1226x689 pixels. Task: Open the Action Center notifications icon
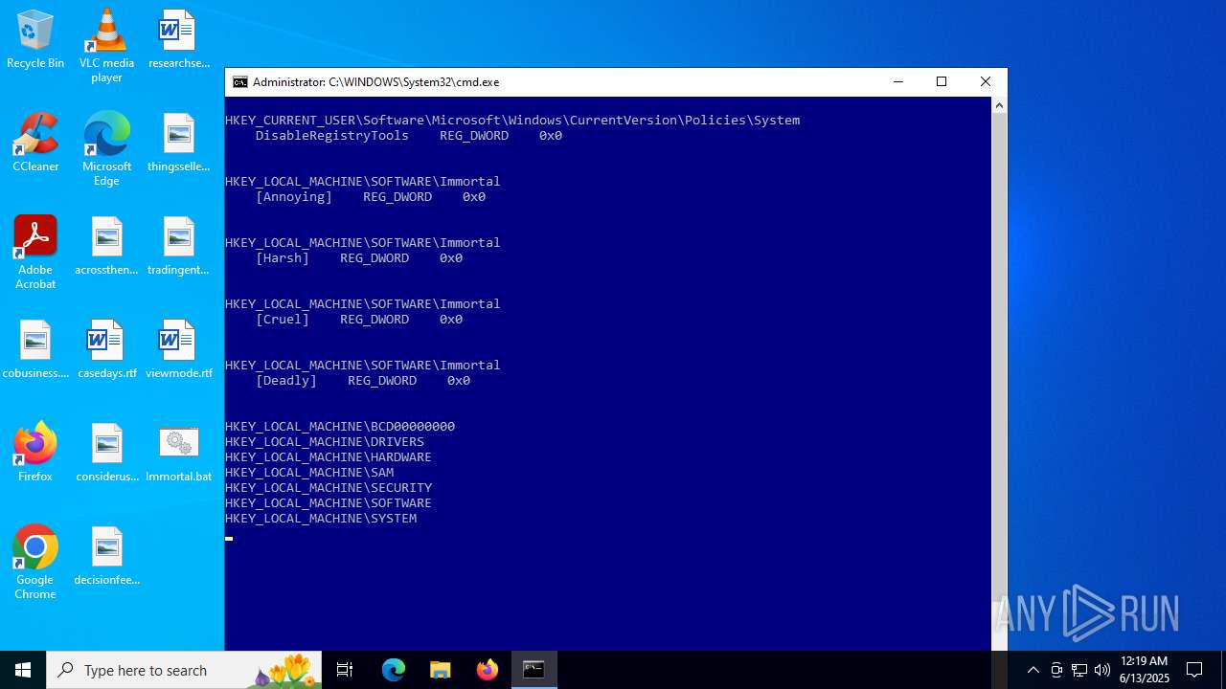tap(1194, 670)
